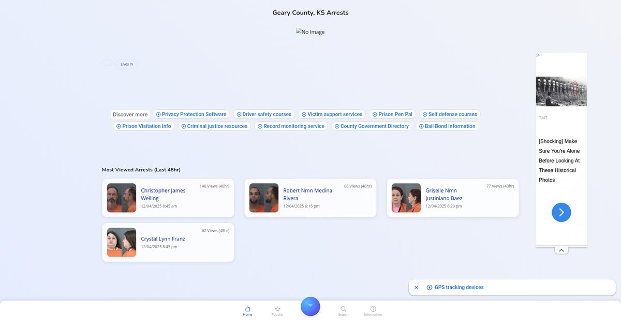Click '12/04/2025 8:45 am' date text
621x320 pixels.
click(x=159, y=206)
